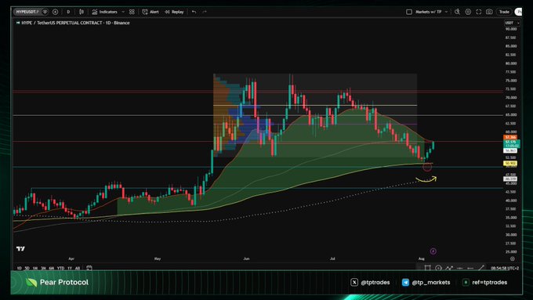Image resolution: width=533 pixels, height=300 pixels.
Task: Click the 08:54:58 UTC+2 timezone clock
Action: 505,268
